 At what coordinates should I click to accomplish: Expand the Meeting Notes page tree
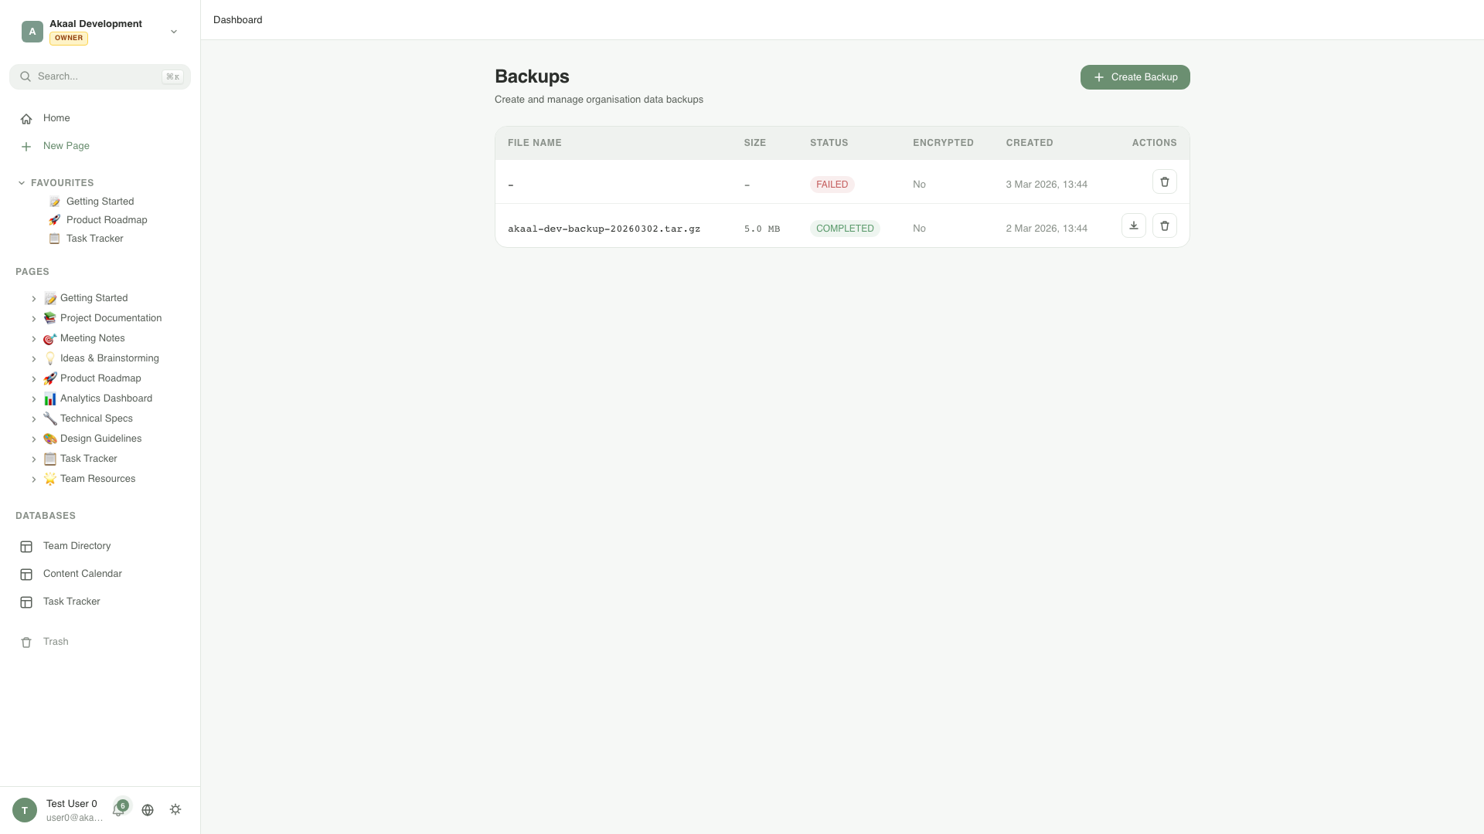tap(34, 339)
